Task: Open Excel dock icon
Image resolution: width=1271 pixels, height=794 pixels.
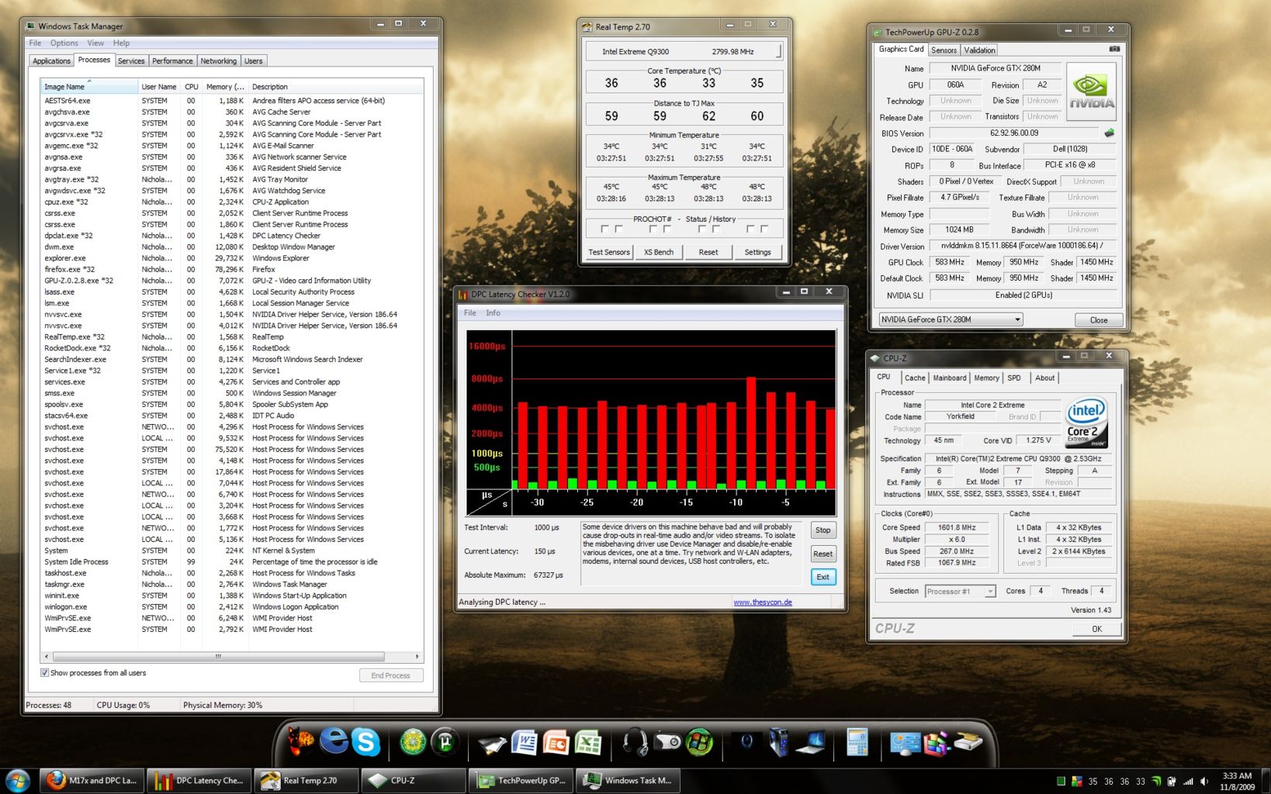Action: [x=587, y=742]
